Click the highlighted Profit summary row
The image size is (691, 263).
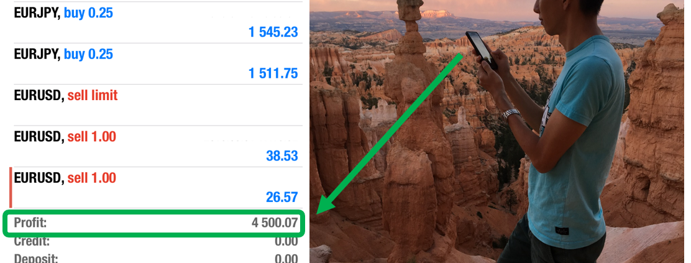[x=154, y=223]
